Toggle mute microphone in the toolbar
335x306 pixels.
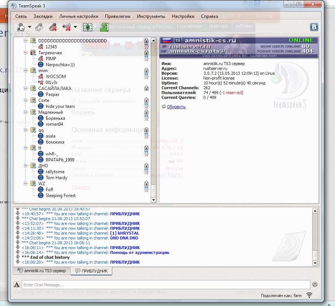pyautogui.click(x=53, y=27)
